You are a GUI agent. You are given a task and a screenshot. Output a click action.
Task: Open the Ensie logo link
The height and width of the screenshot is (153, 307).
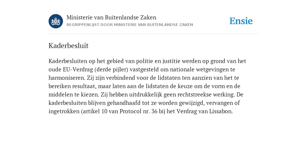pos(241,21)
